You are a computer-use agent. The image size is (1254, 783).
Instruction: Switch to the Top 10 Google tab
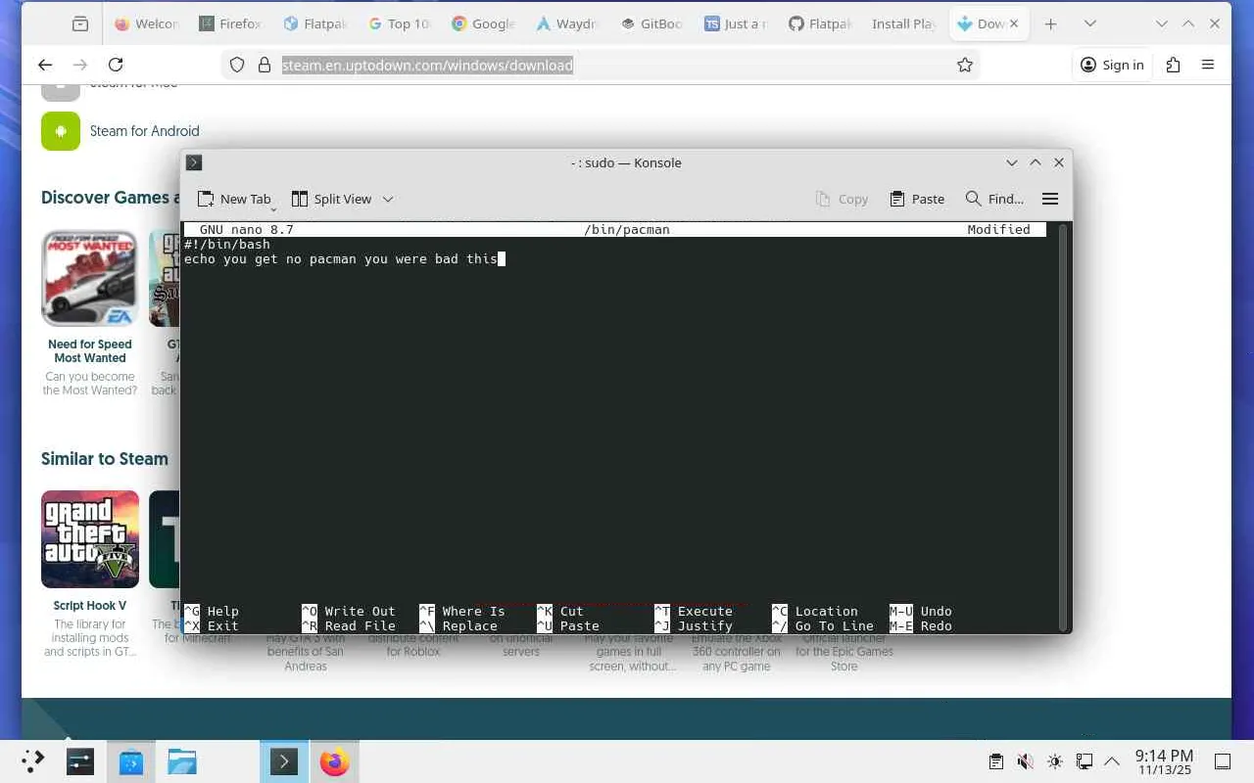[400, 23]
